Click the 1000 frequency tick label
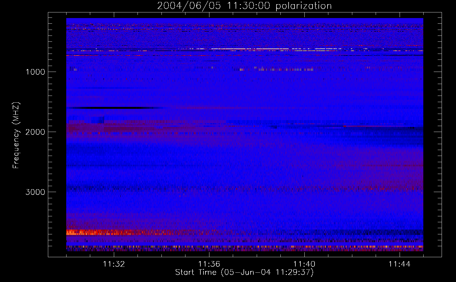Screen dimensions: 456x282 (35, 72)
